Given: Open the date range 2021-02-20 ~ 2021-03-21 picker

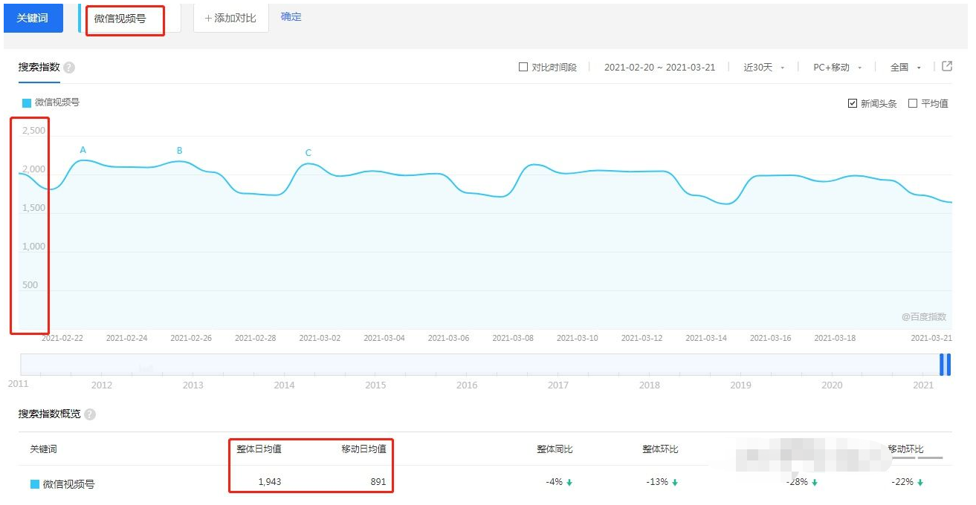Looking at the screenshot, I should tap(659, 67).
